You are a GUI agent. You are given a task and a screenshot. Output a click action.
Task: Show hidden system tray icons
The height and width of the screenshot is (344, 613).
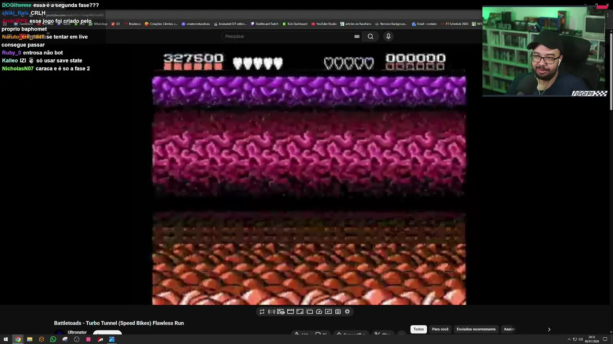pos(569,339)
